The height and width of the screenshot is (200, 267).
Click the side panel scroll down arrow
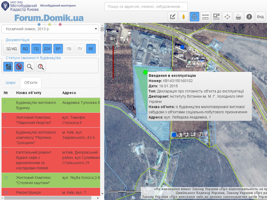click(102, 193)
